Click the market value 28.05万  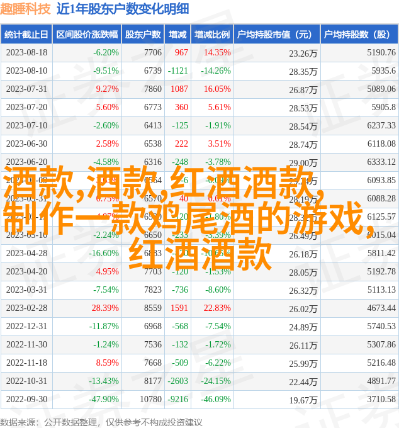pyautogui.click(x=303, y=273)
